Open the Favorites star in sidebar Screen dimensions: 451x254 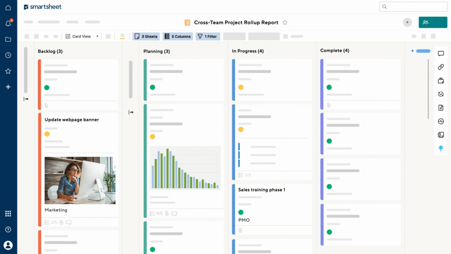pos(8,71)
